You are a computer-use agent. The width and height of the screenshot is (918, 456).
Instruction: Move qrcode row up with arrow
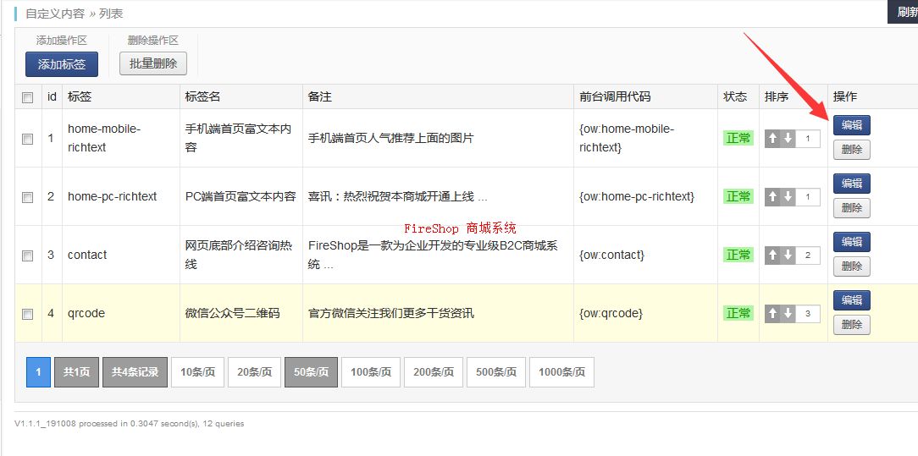(773, 314)
